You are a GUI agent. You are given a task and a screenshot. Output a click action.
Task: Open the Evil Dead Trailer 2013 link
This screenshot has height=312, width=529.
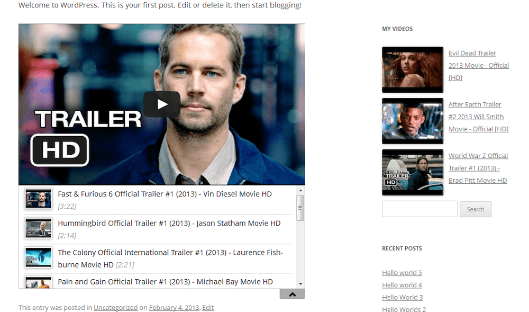pyautogui.click(x=479, y=65)
